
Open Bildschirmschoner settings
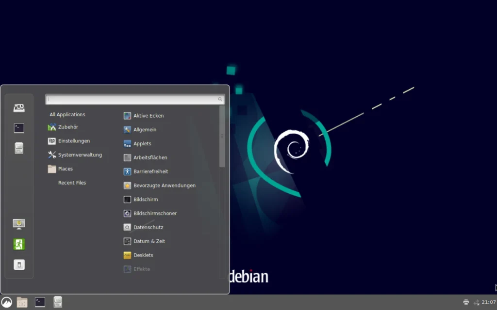(155, 213)
